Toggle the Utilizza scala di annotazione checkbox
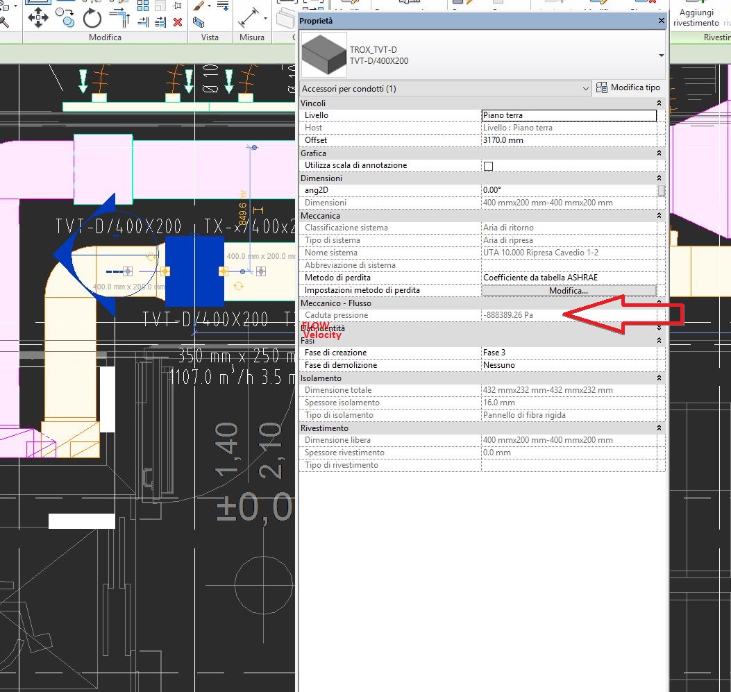This screenshot has width=731, height=692. pyautogui.click(x=488, y=165)
